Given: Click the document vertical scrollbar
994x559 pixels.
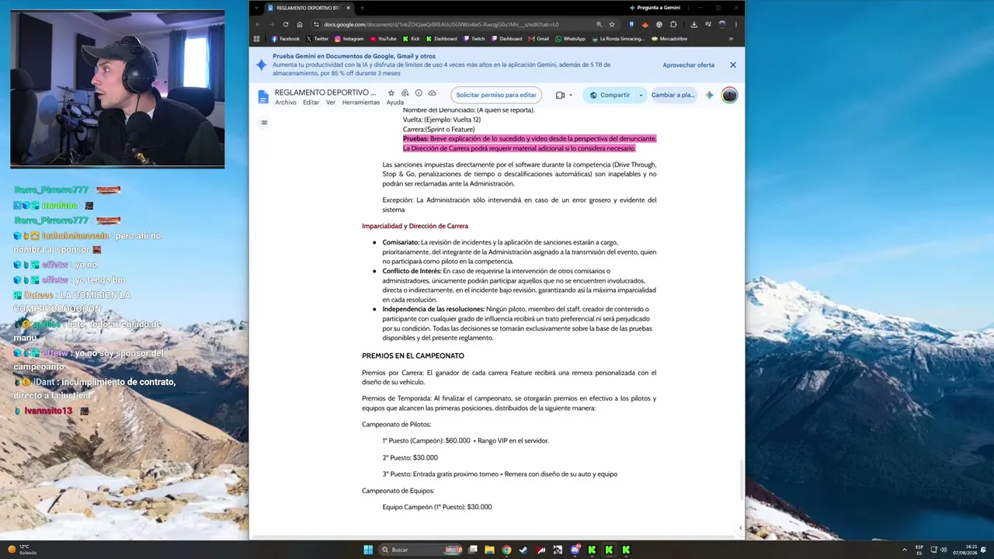Looking at the screenshot, I should click(x=741, y=481).
